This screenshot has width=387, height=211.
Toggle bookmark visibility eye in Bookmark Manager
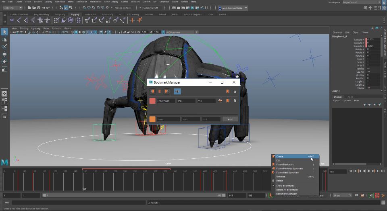pos(177,92)
